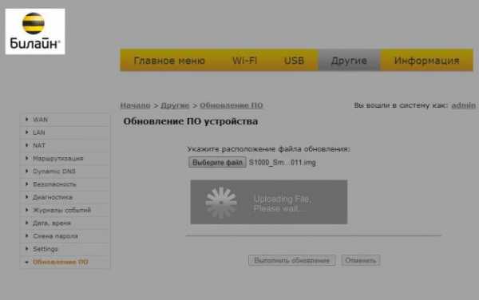Click the loading spinner icon
This screenshot has height=300, width=479.
(x=221, y=203)
